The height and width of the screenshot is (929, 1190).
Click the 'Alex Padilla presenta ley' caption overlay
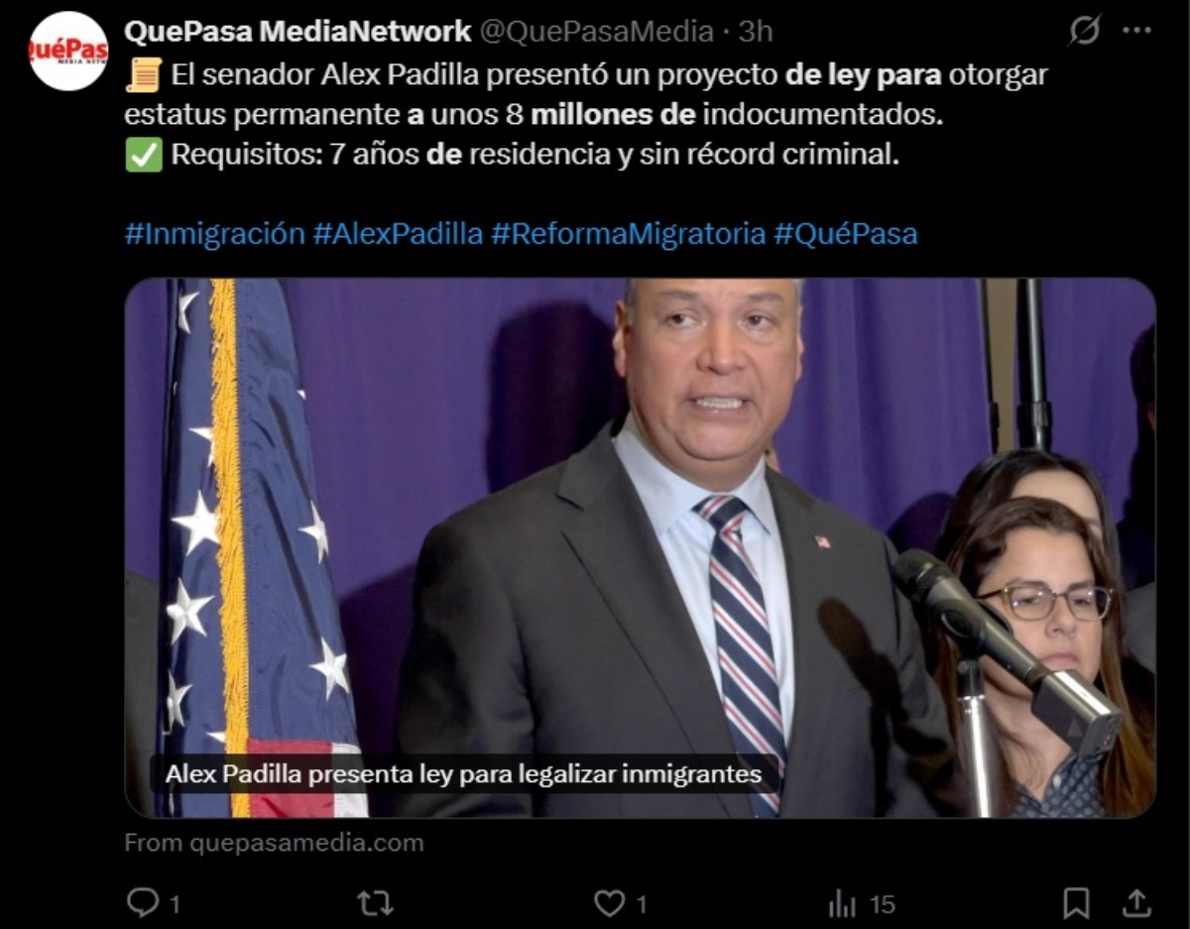coord(463,773)
